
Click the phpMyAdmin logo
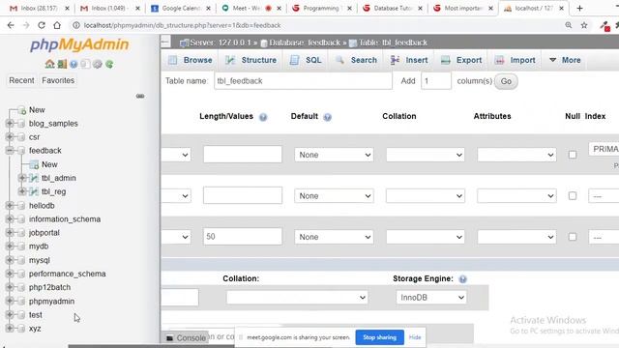coord(79,44)
